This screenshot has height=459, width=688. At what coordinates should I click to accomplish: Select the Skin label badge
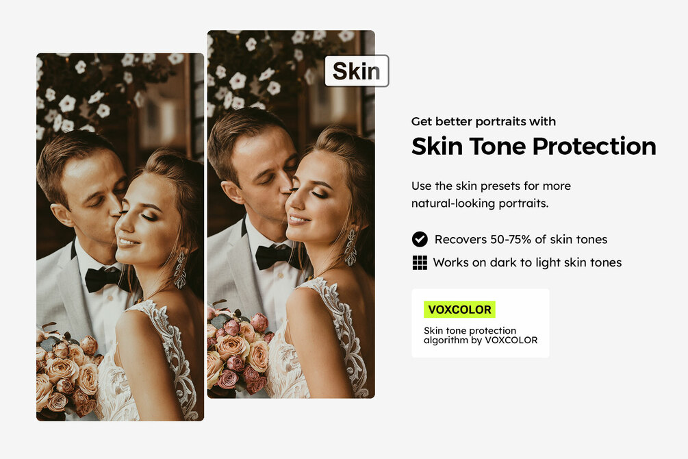[356, 71]
